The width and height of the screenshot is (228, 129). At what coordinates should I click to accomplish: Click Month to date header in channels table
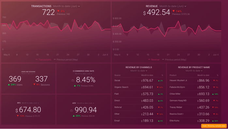(x=147, y=75)
